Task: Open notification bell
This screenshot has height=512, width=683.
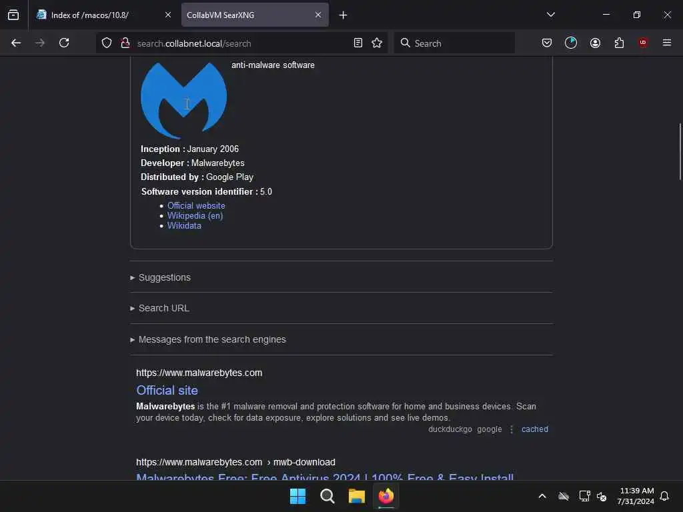Action: click(x=665, y=496)
